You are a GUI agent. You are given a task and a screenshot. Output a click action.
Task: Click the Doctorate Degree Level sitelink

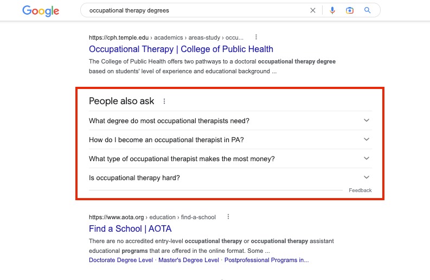(121, 260)
